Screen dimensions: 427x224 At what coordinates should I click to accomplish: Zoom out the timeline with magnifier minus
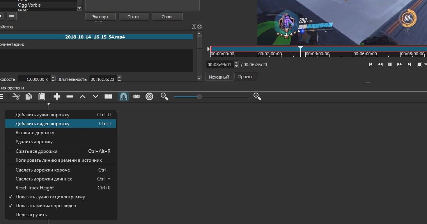tap(165, 96)
